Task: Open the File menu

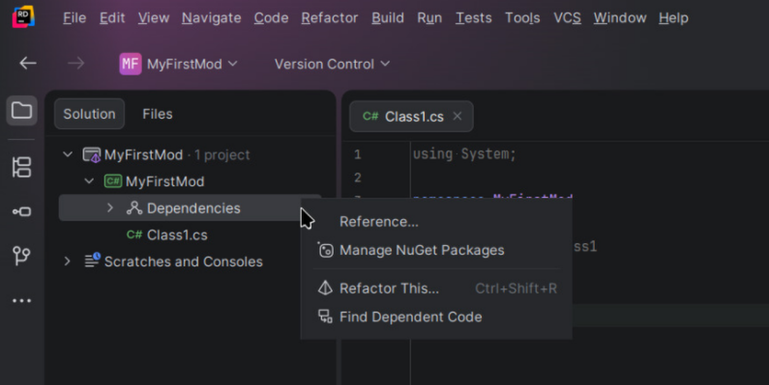Action: point(74,18)
